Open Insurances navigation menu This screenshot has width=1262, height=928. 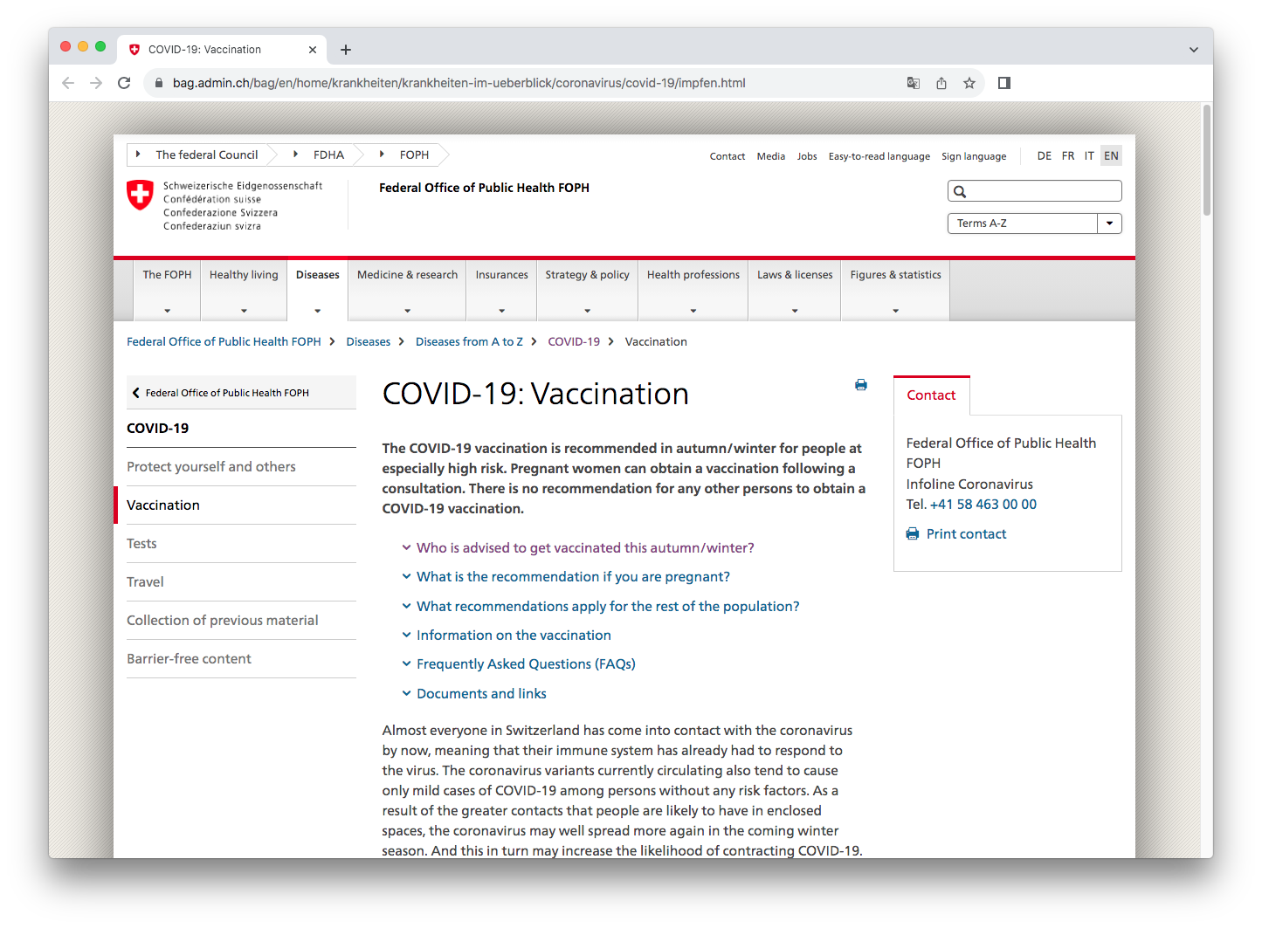click(501, 290)
